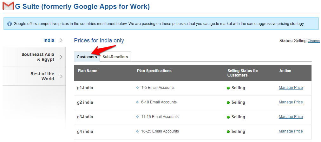Open Manage Price for g2-india
321x142 pixels.
point(291,102)
